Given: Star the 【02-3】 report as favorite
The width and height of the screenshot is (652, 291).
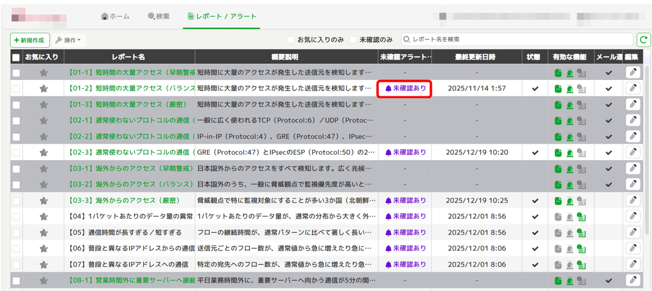Looking at the screenshot, I should pyautogui.click(x=43, y=153).
